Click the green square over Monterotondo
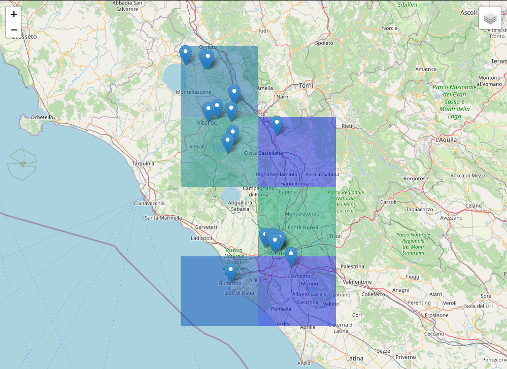The image size is (507, 369). pyautogui.click(x=297, y=221)
